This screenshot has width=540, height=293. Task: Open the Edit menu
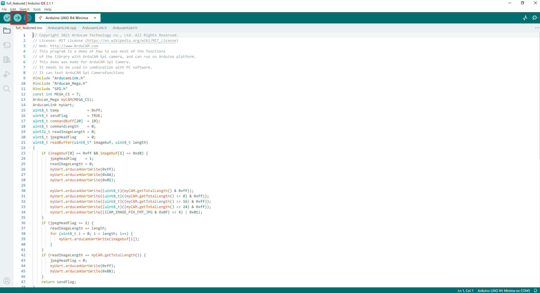(13, 9)
